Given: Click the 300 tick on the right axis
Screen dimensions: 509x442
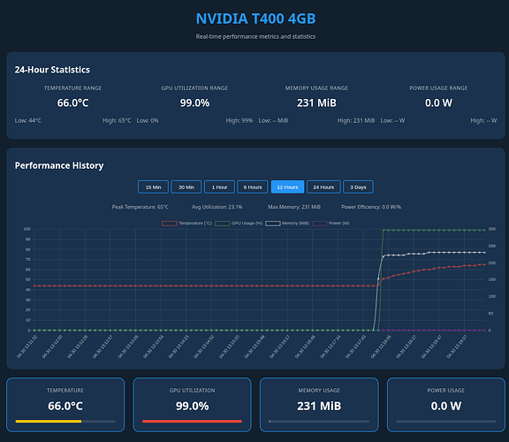Looking at the screenshot, I should tap(492, 229).
